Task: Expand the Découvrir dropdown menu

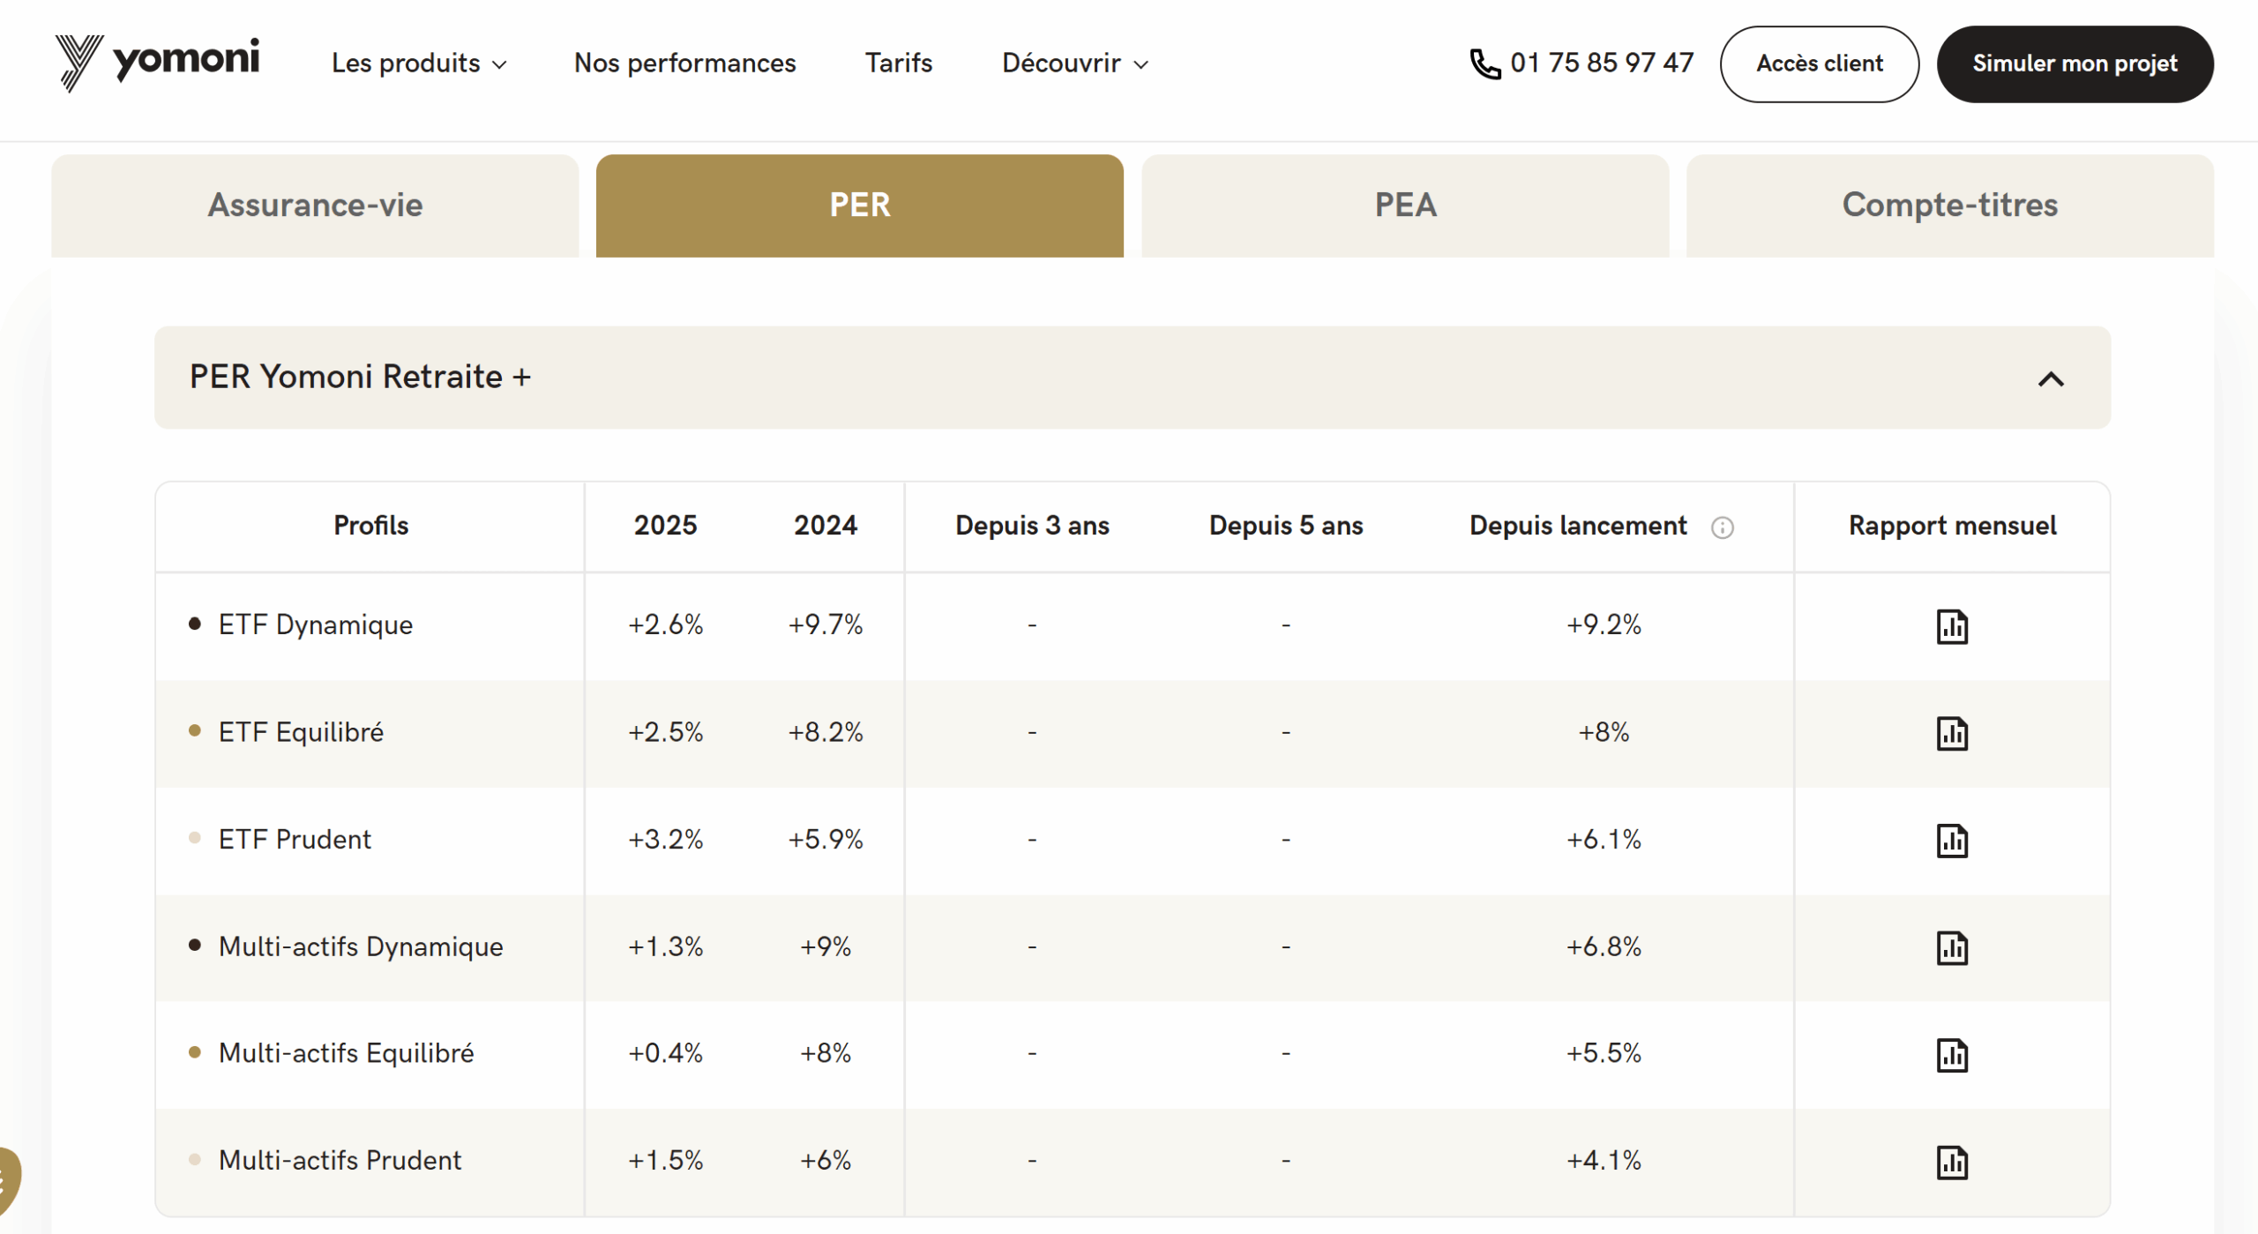Action: [x=1074, y=64]
